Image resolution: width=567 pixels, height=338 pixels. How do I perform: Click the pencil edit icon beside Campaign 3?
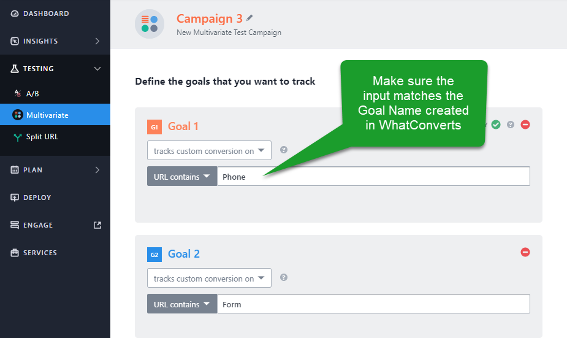click(x=249, y=18)
